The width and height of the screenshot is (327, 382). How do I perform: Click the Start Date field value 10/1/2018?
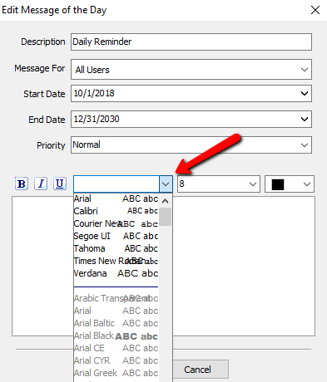[94, 93]
